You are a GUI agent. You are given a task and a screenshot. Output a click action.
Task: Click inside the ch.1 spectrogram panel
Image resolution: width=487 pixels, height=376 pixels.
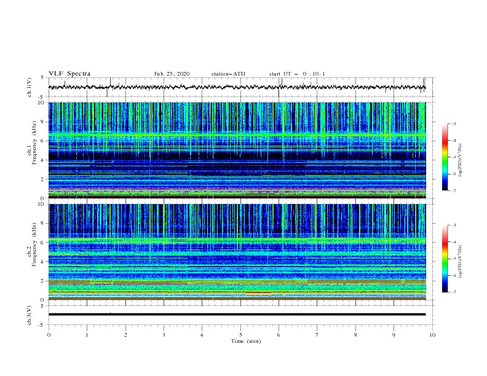237,150
